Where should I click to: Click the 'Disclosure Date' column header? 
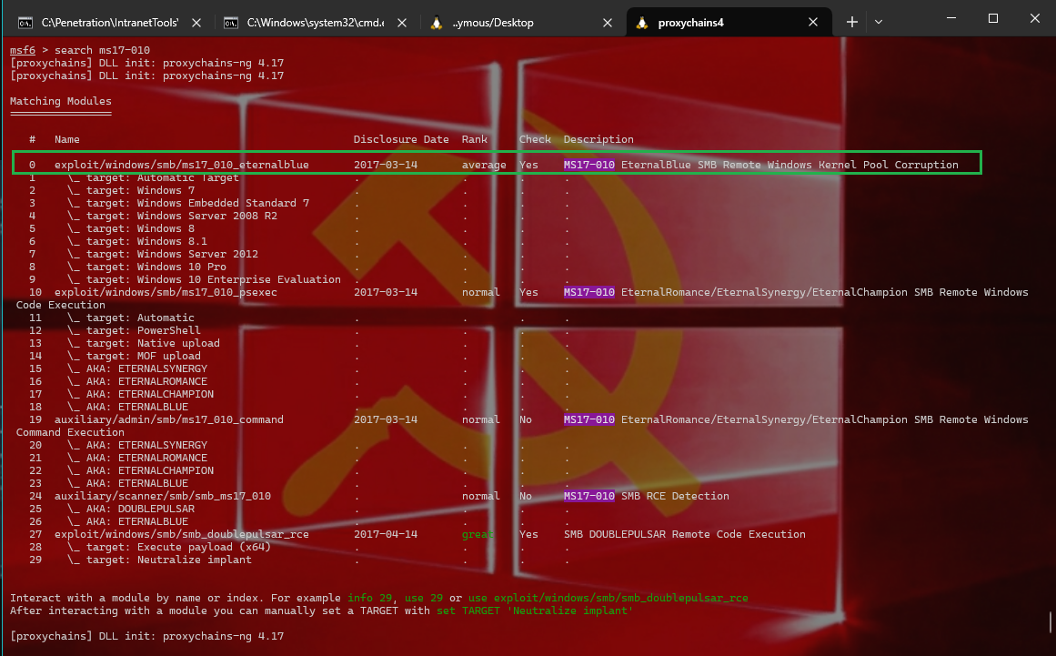[401, 139]
